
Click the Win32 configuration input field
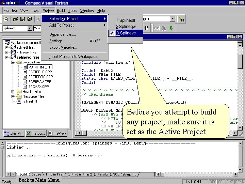pos(37,28)
